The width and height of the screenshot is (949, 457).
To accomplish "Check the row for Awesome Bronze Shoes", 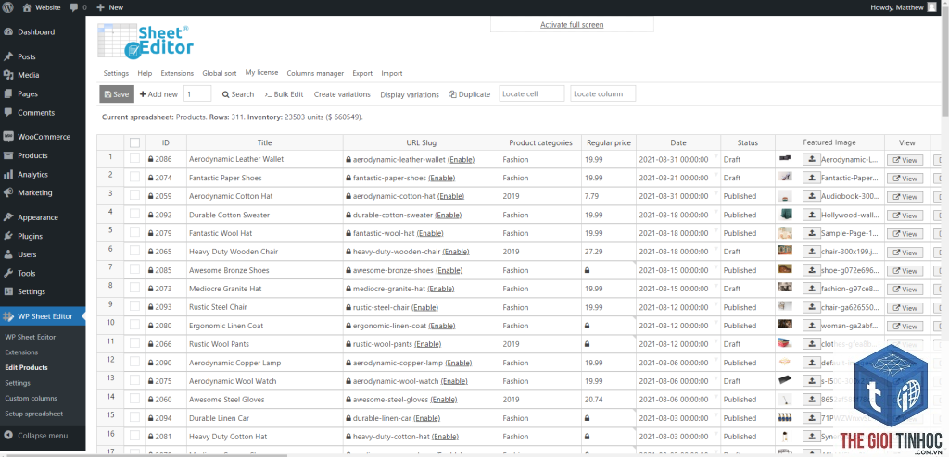I will click(x=134, y=270).
